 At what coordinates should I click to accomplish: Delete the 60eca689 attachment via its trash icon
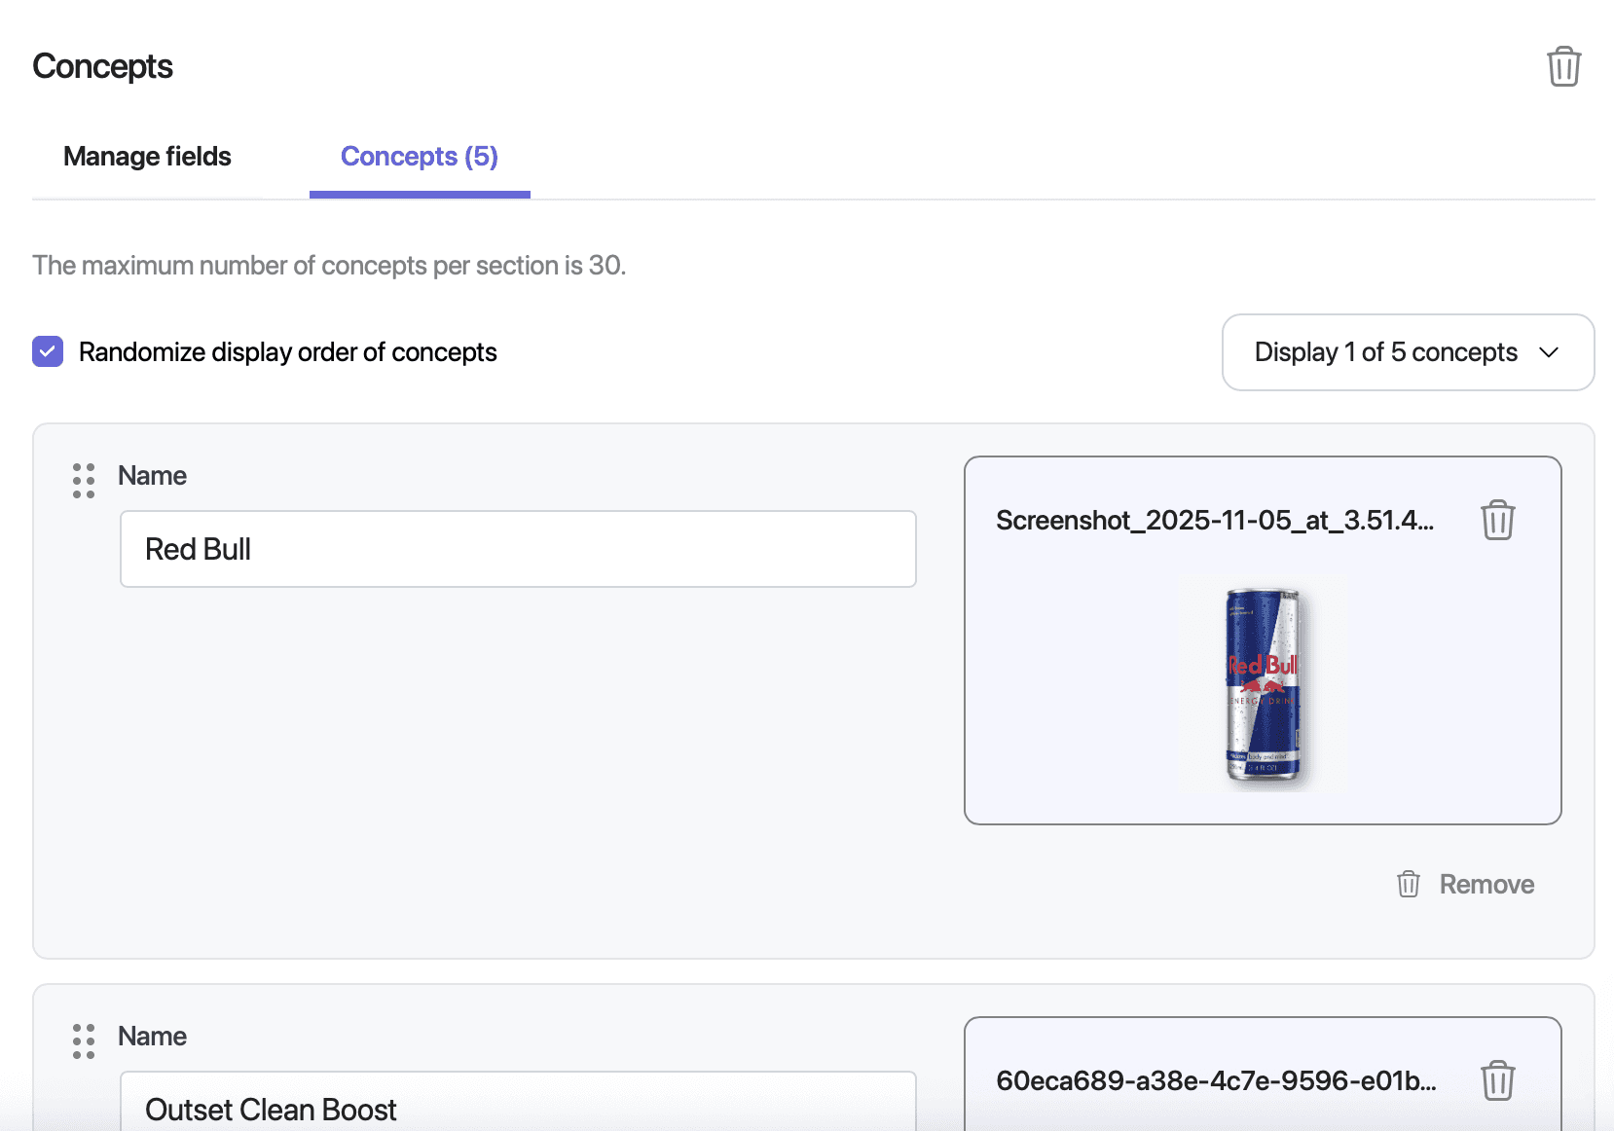pos(1498,1079)
